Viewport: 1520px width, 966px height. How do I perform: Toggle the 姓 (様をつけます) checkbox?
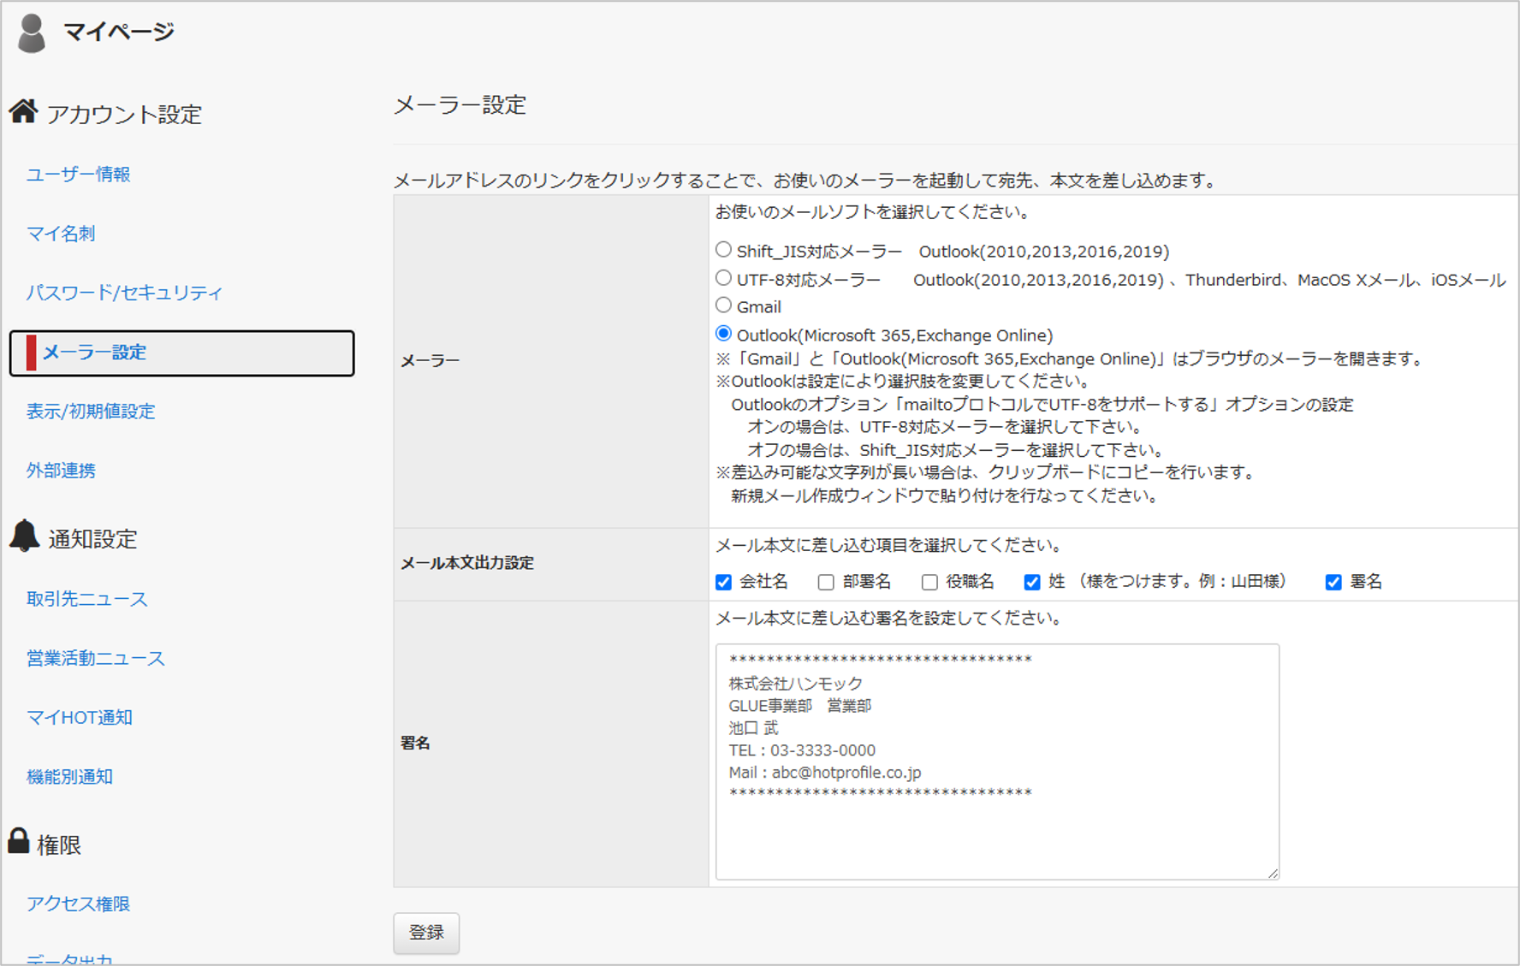[x=1032, y=583]
